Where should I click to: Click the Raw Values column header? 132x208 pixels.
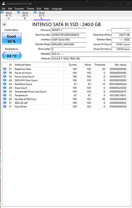[117, 65]
